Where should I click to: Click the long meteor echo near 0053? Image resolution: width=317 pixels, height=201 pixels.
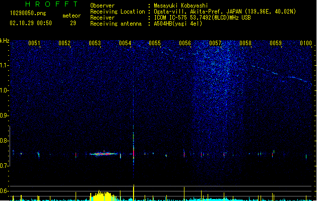(104, 154)
